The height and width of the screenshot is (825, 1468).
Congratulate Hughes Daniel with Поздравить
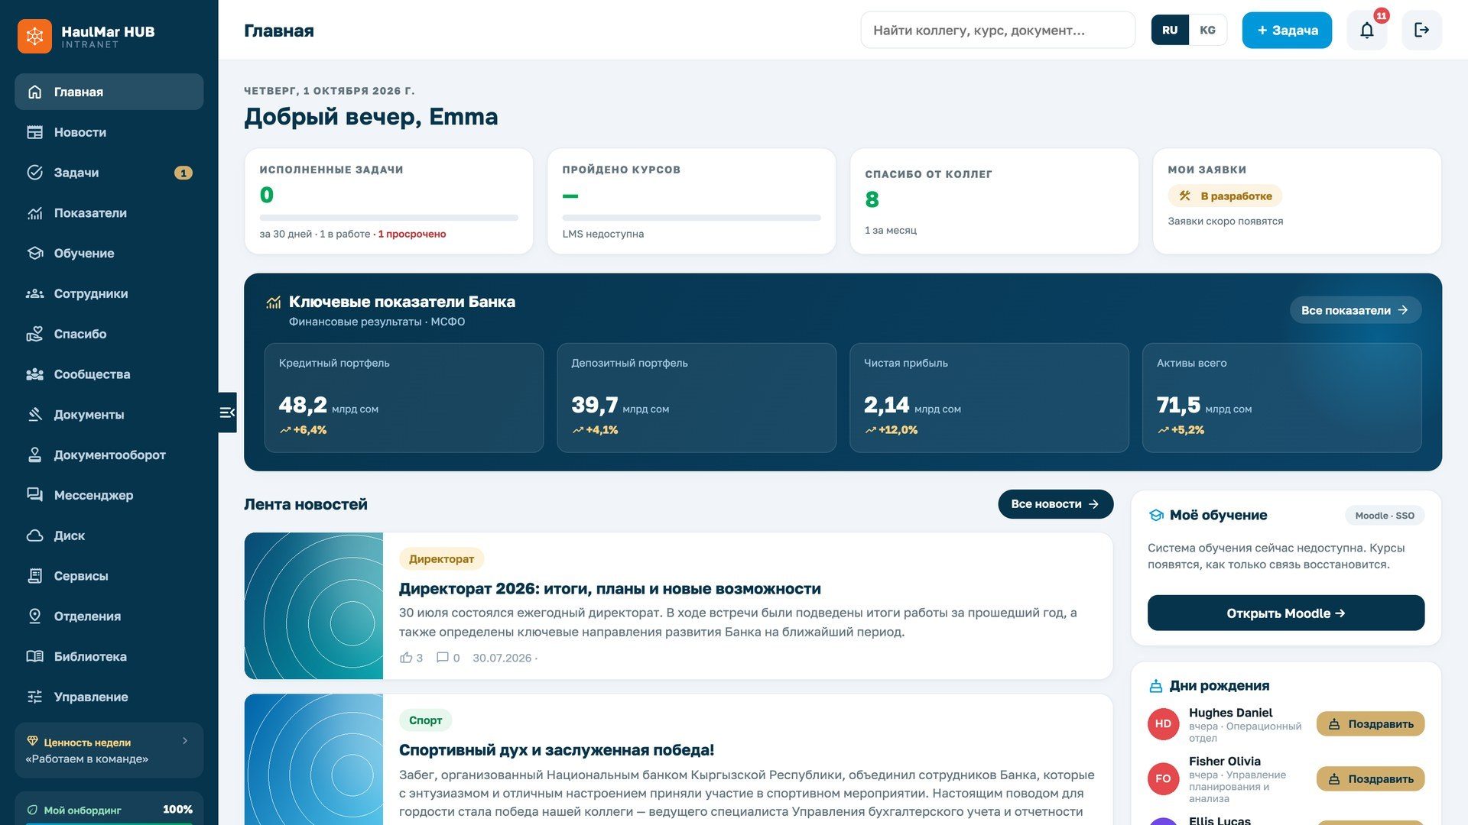pyautogui.click(x=1371, y=724)
